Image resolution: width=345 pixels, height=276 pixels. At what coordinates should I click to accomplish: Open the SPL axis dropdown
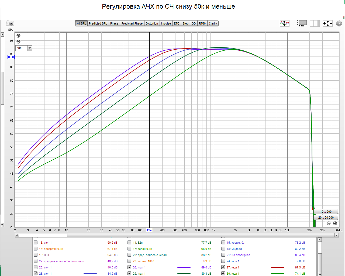pyautogui.click(x=30, y=48)
